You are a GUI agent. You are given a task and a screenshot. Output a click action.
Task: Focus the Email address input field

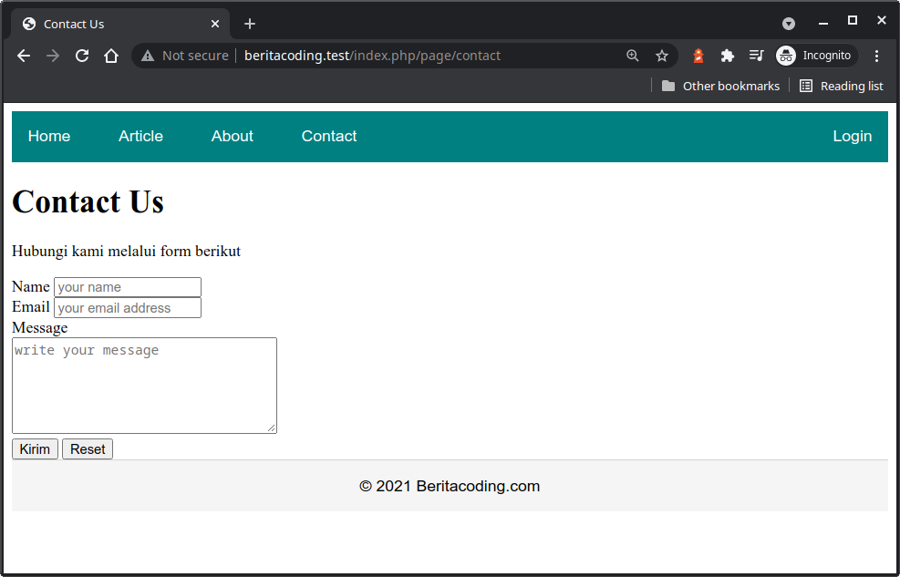coord(128,308)
